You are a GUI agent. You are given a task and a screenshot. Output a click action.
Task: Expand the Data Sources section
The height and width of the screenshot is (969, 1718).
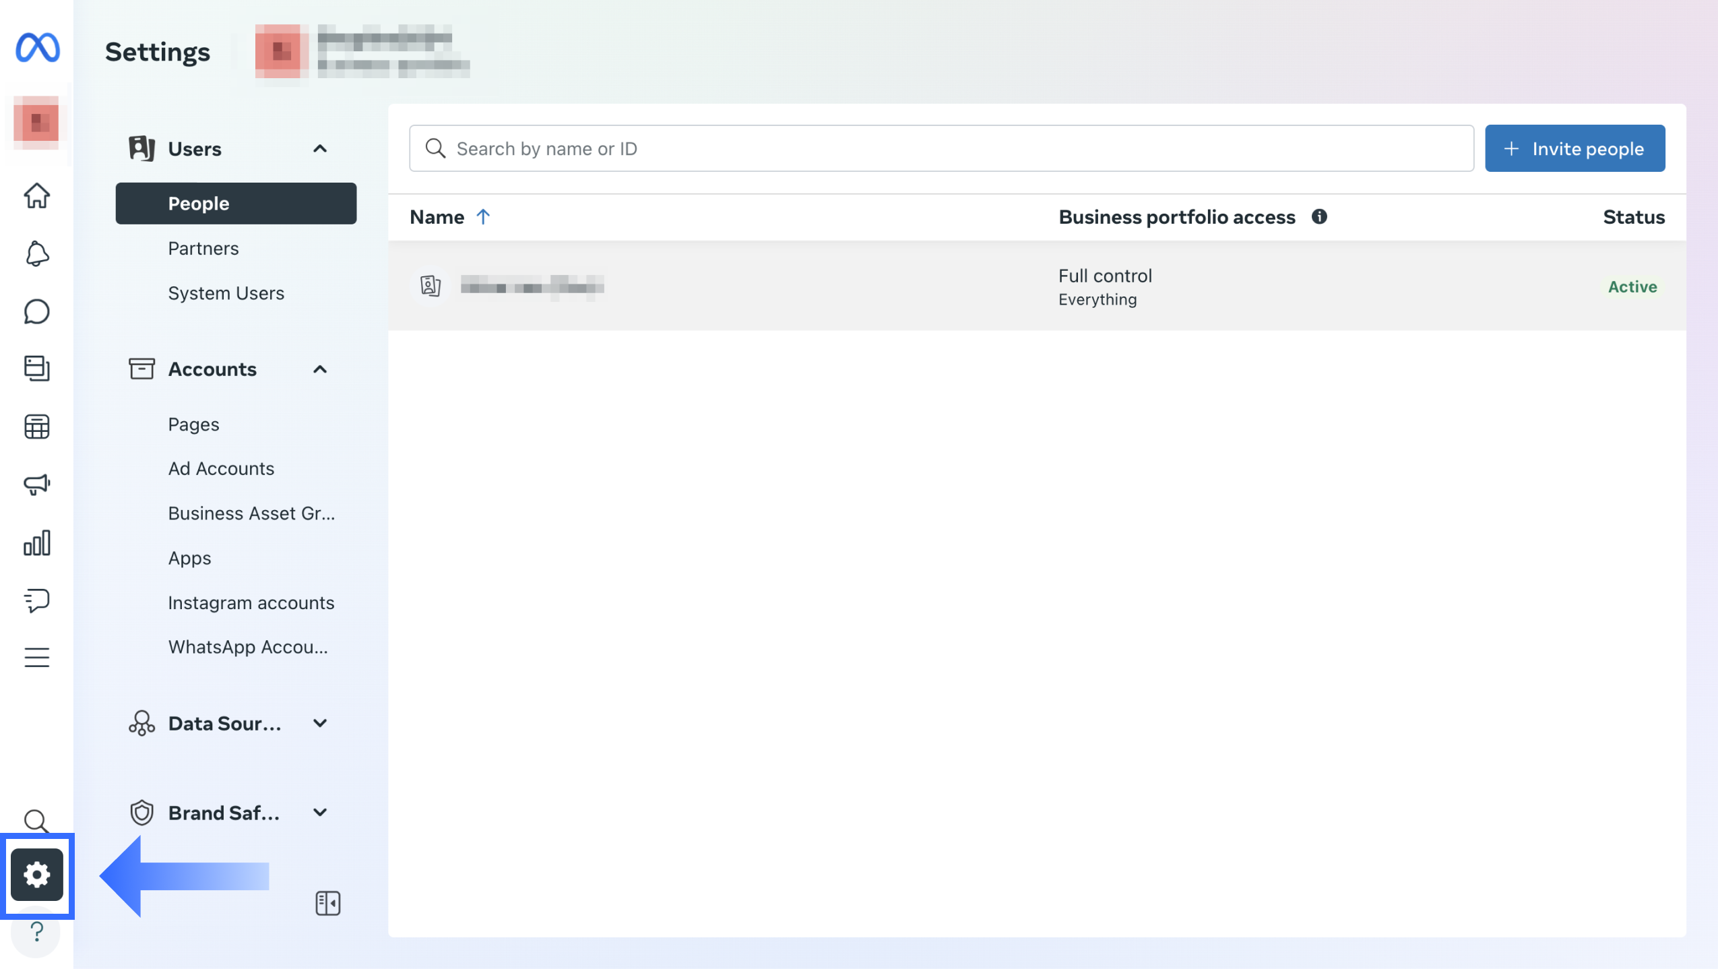[x=320, y=724]
